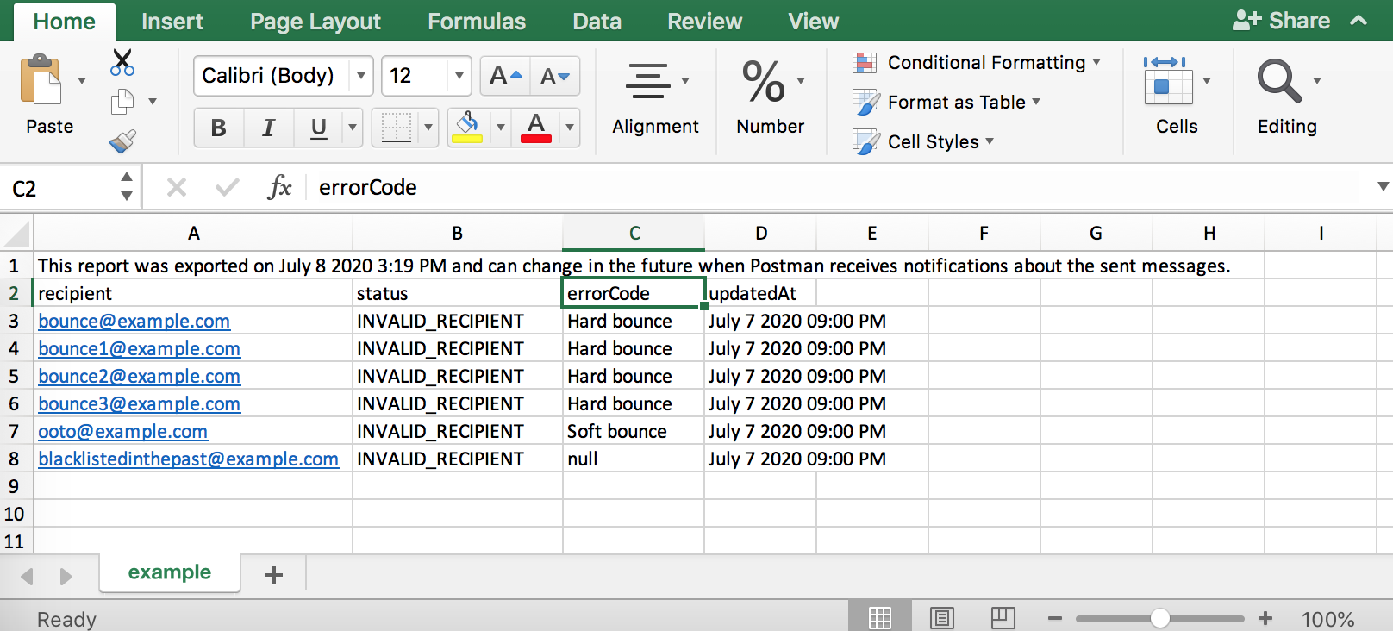Open the View tab

(x=813, y=22)
